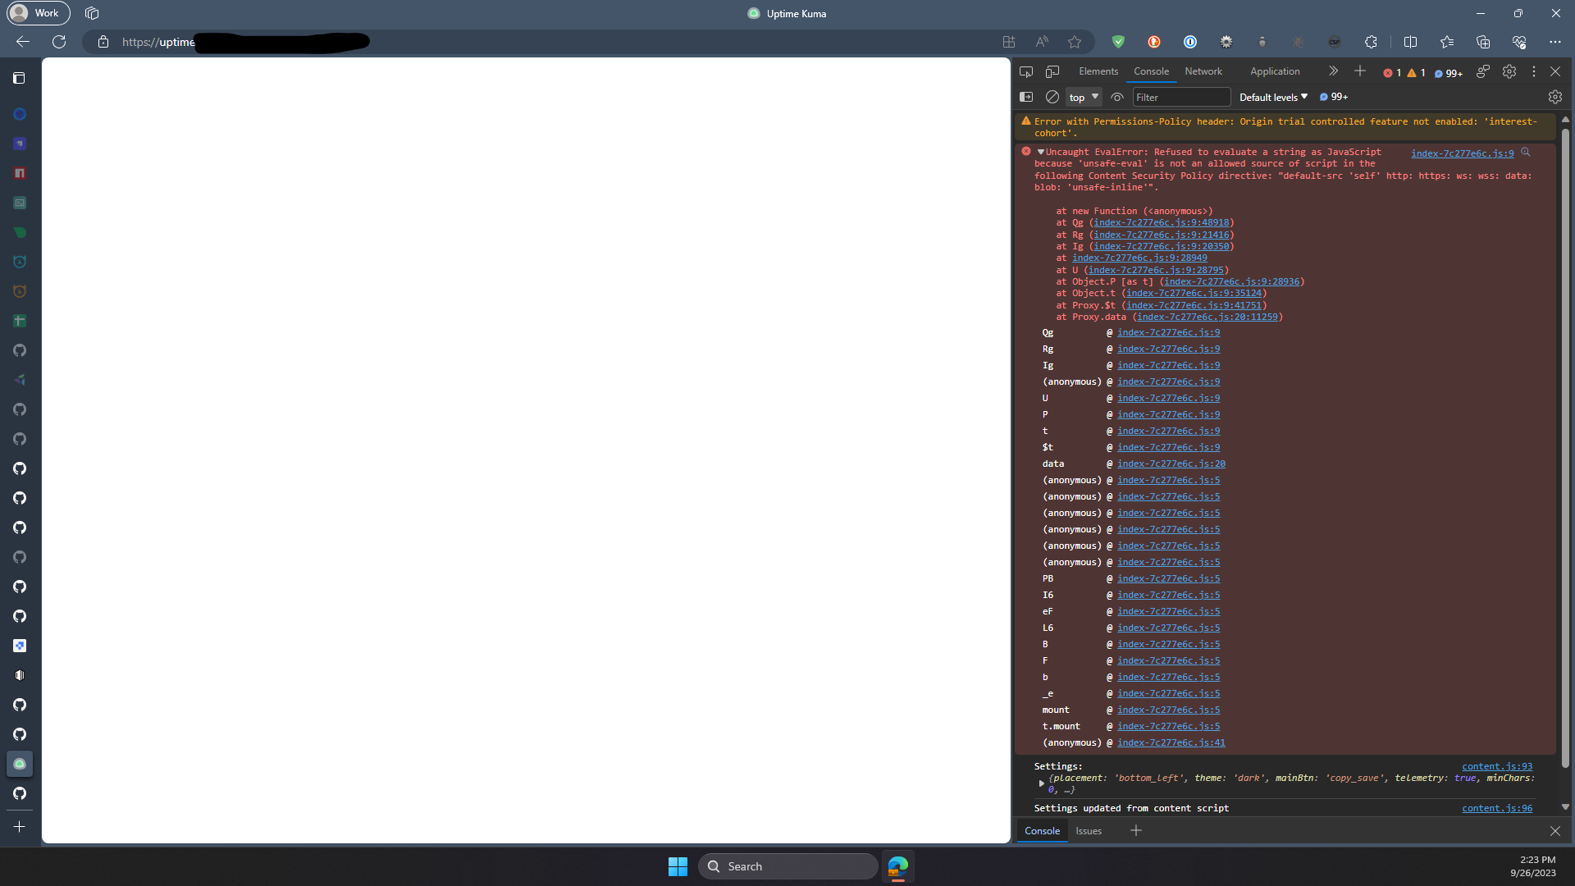
Task: Toggle split screen view in Edge
Action: click(x=1409, y=42)
